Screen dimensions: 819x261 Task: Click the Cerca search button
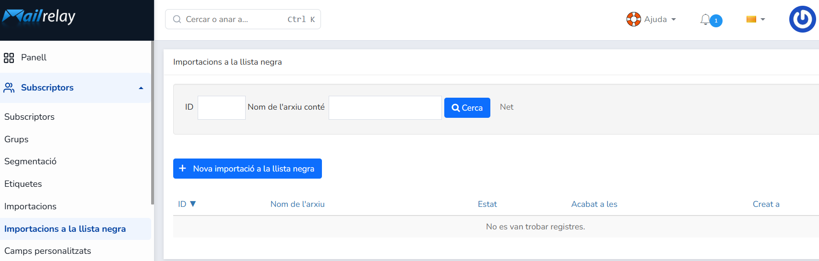click(467, 108)
